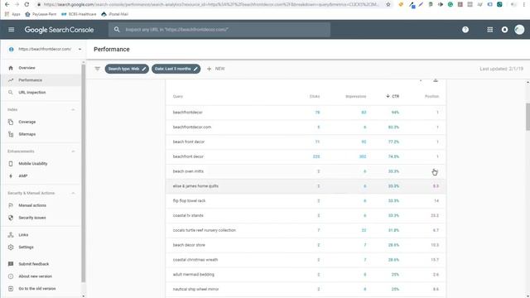Click the sidebar scrollbar
Viewport: 530px width, 298px height.
(83, 173)
